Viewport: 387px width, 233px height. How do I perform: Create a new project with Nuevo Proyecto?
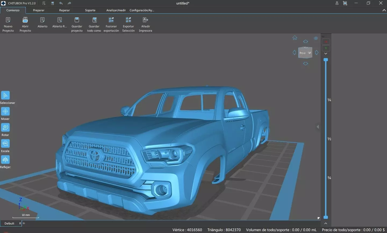(x=8, y=24)
